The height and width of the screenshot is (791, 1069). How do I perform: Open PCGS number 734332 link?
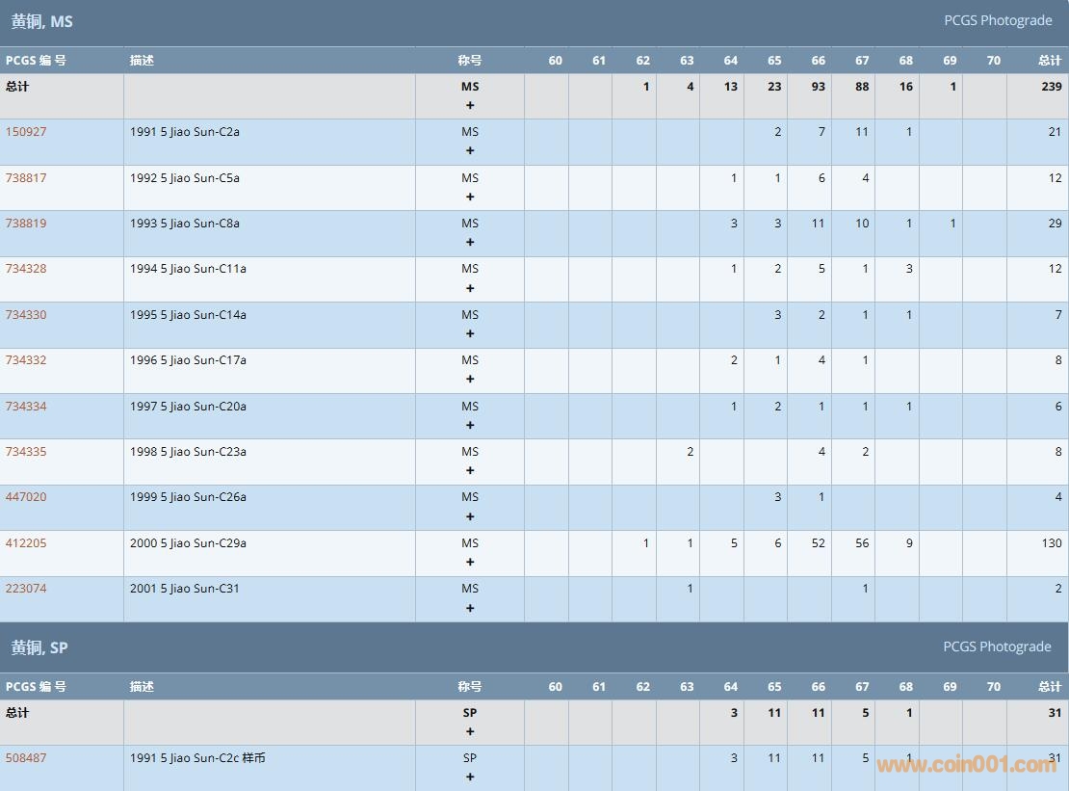click(x=26, y=360)
